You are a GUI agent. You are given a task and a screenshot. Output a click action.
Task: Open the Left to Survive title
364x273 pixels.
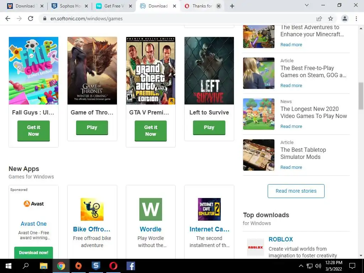tap(209, 112)
